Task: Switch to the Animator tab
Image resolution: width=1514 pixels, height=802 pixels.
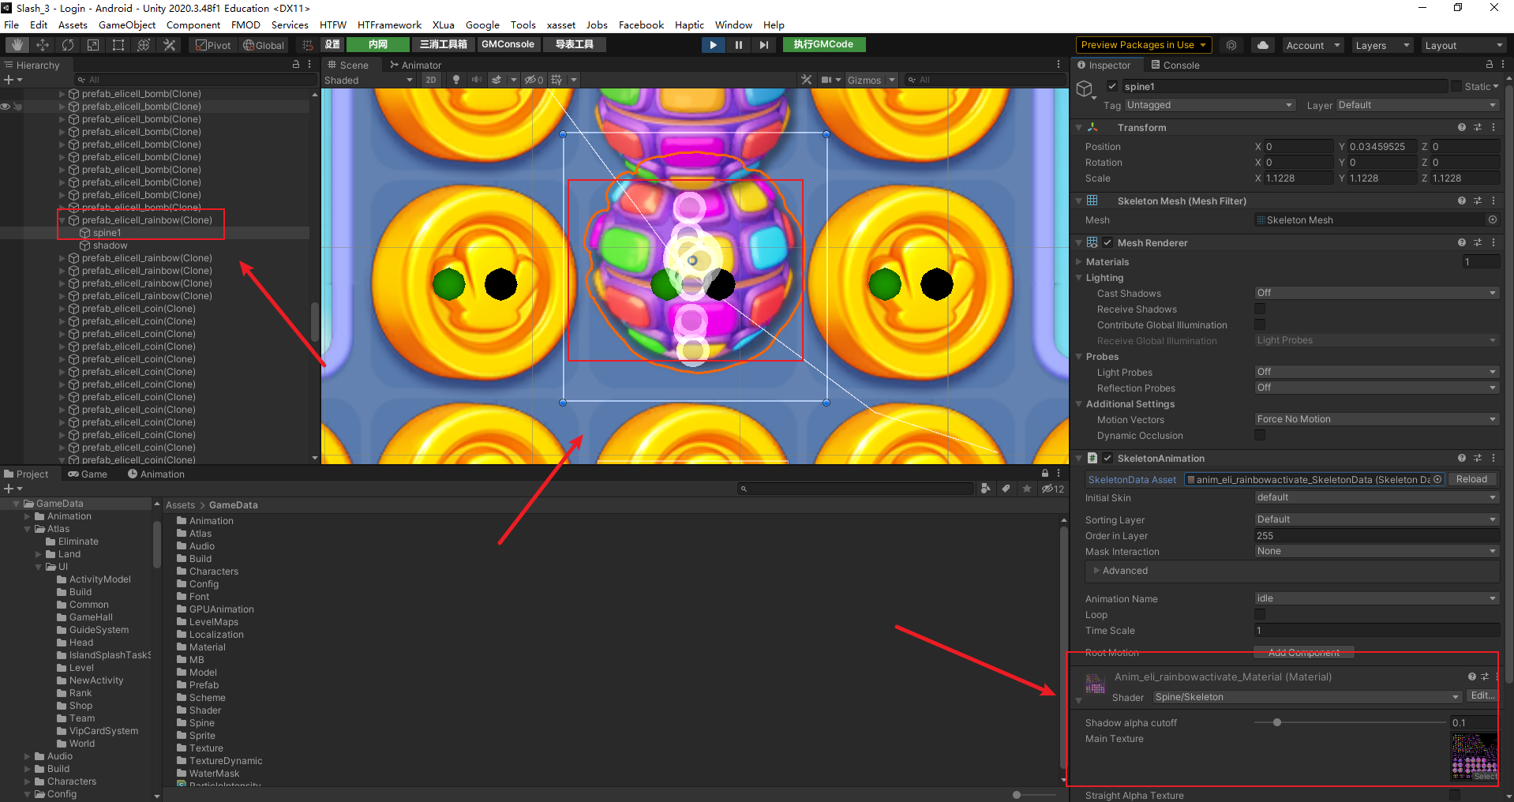Action: coord(415,65)
